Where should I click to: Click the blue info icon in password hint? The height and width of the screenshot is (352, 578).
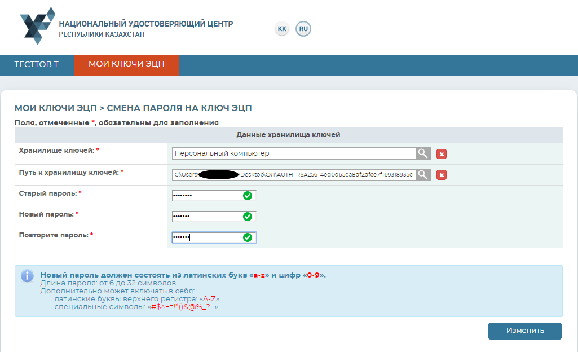27,276
